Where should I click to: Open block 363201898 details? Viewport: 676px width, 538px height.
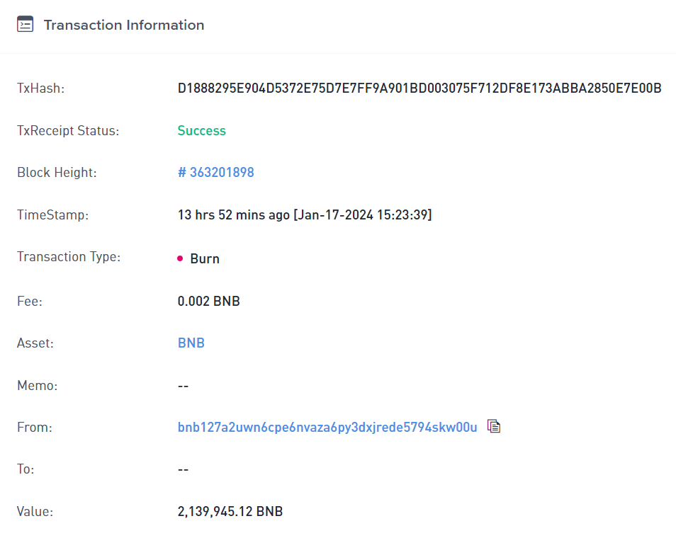pos(216,172)
